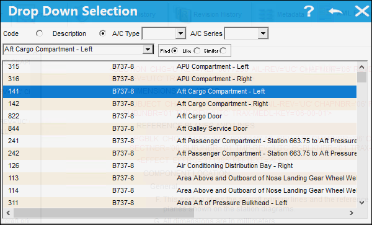
Task: Click the horizontal scrollbar thumb
Action: click(104, 213)
